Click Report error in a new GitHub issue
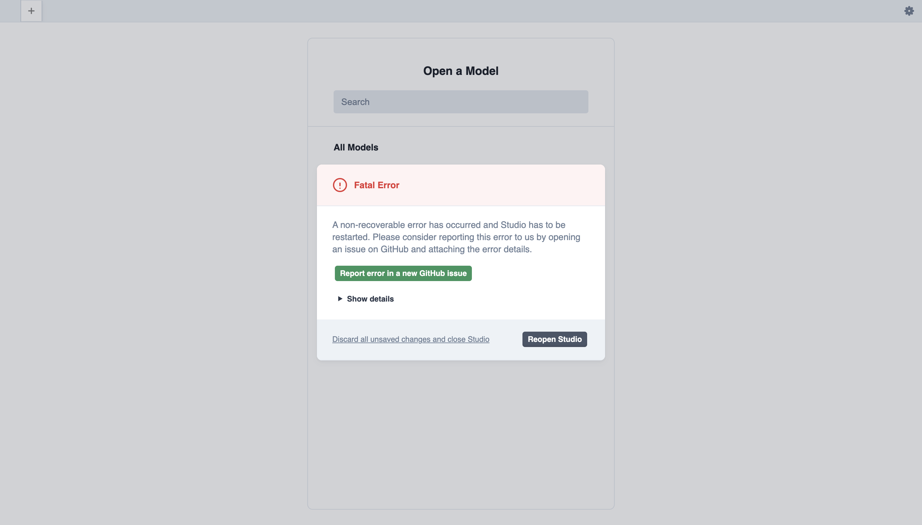 pyautogui.click(x=403, y=273)
